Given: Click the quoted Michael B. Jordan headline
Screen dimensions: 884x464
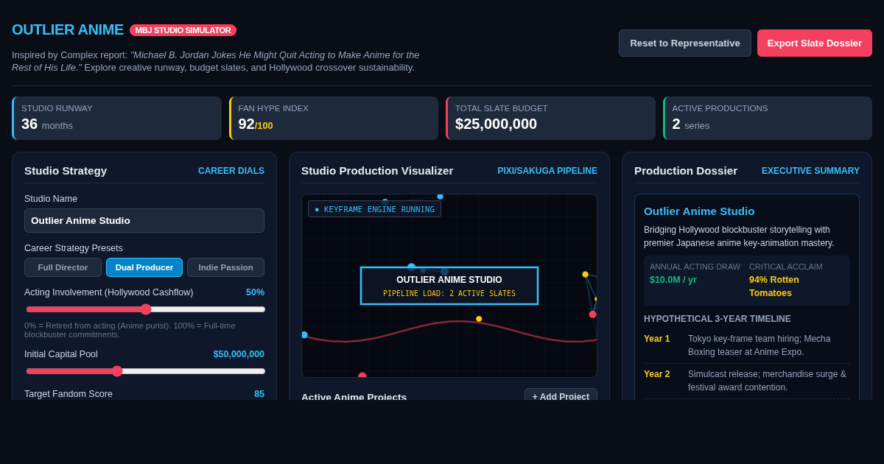Looking at the screenshot, I should 217,61.
